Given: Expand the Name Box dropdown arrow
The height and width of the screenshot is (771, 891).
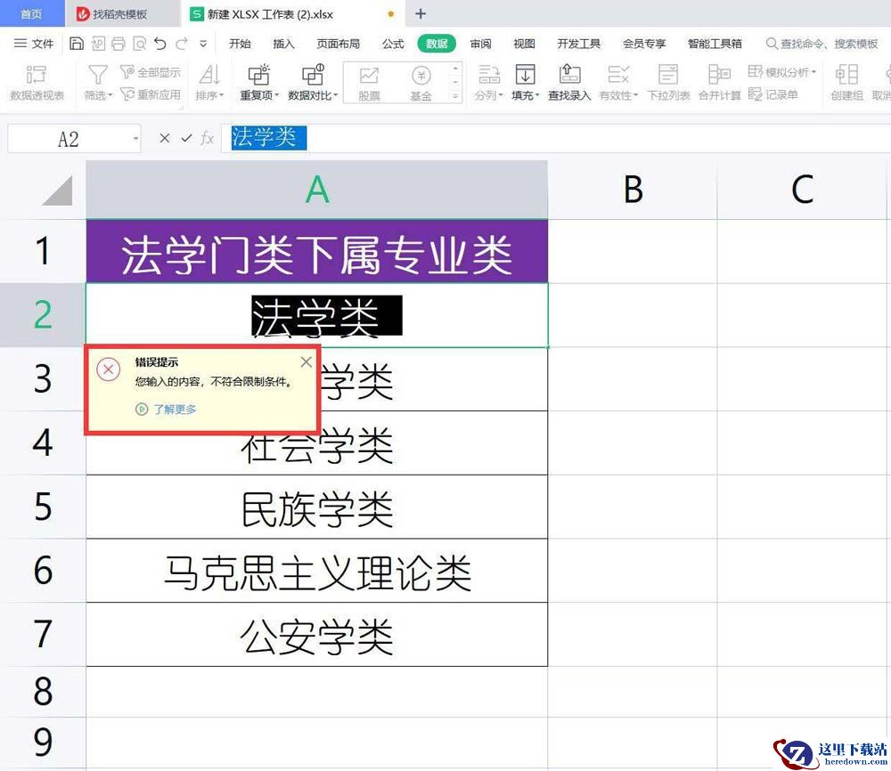Looking at the screenshot, I should (135, 139).
